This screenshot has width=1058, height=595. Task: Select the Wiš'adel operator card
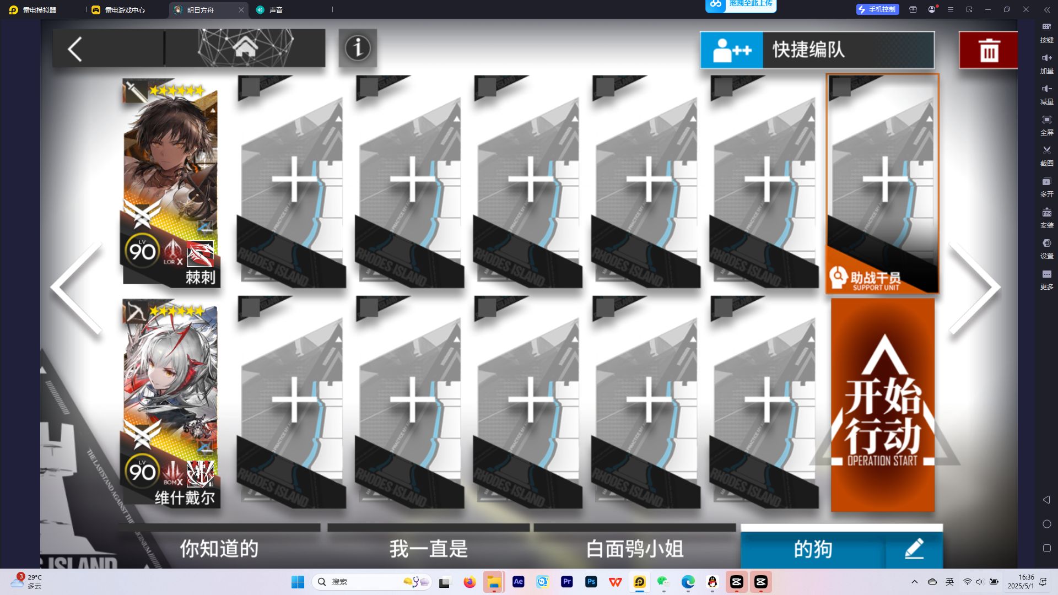(170, 403)
